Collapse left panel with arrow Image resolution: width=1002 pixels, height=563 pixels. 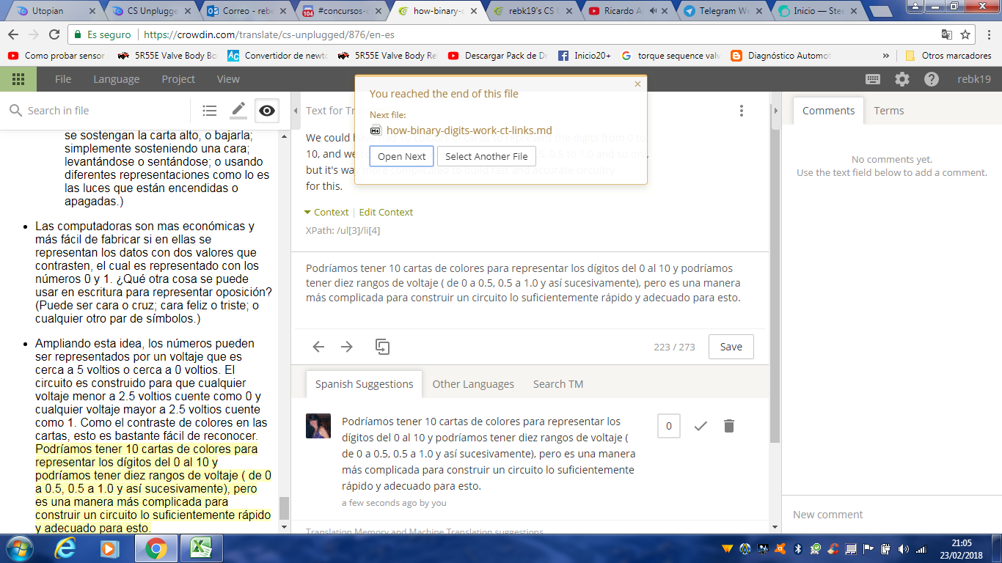[x=296, y=111]
